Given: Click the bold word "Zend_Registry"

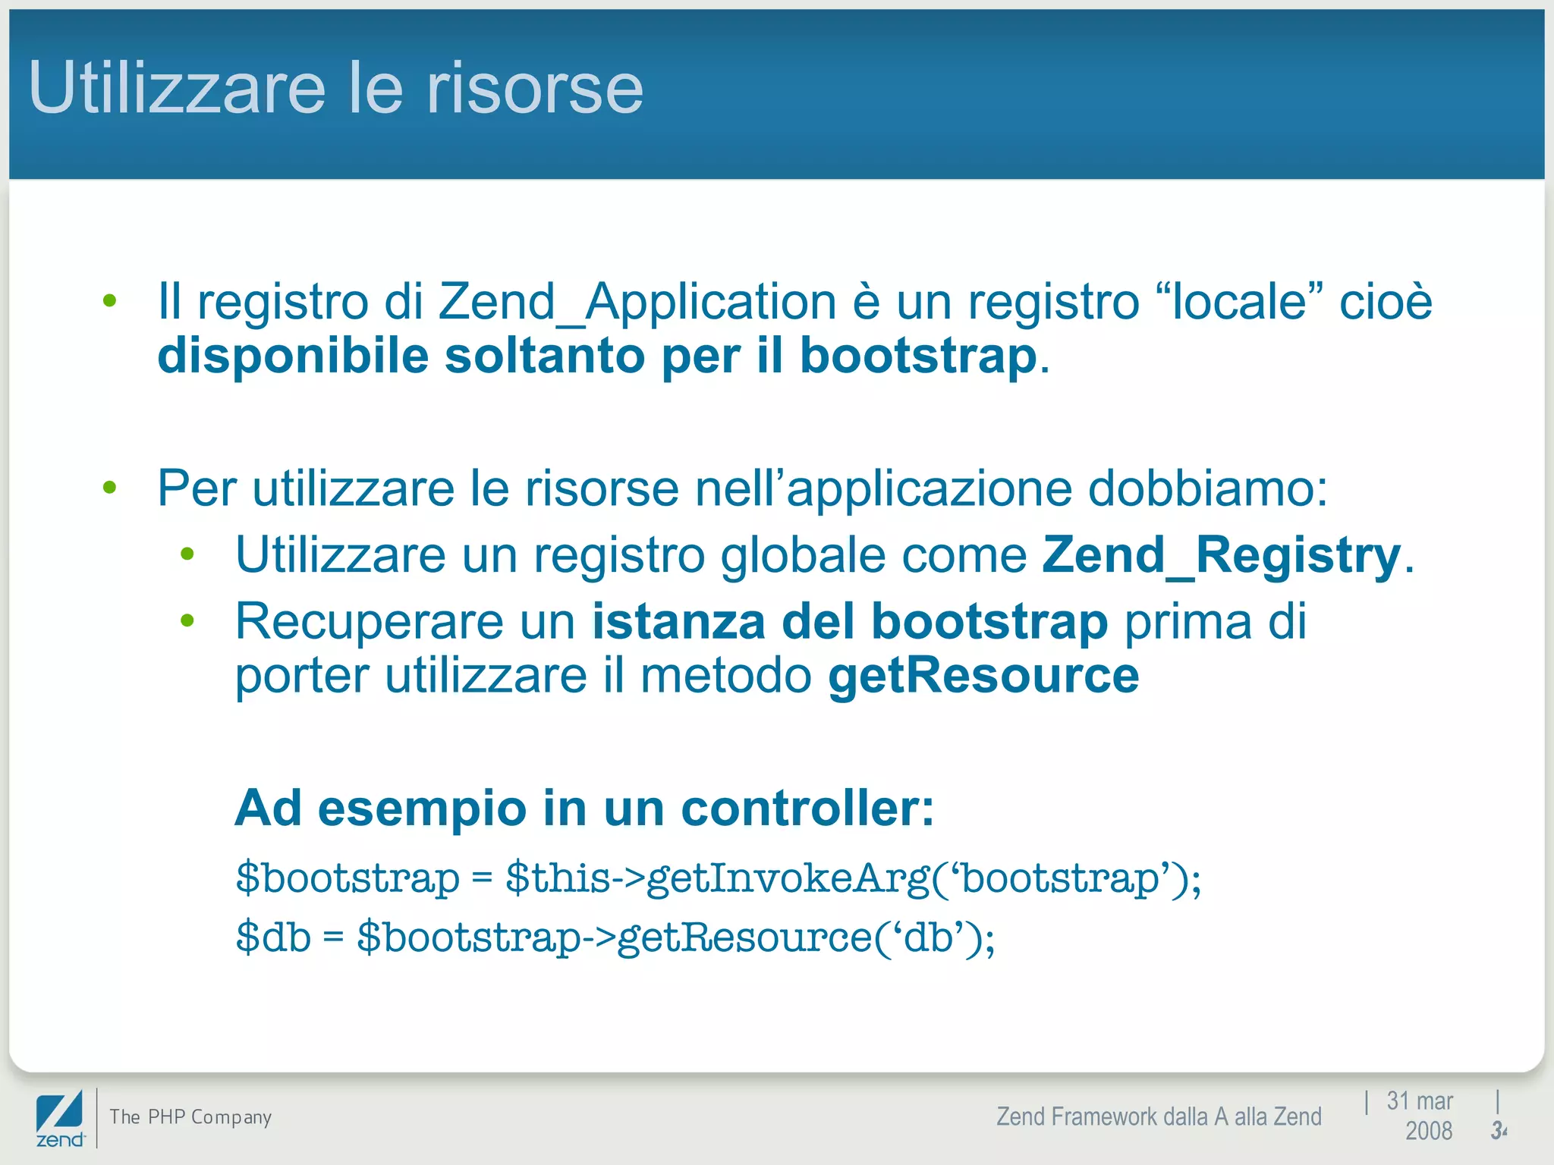Looking at the screenshot, I should [x=1222, y=555].
